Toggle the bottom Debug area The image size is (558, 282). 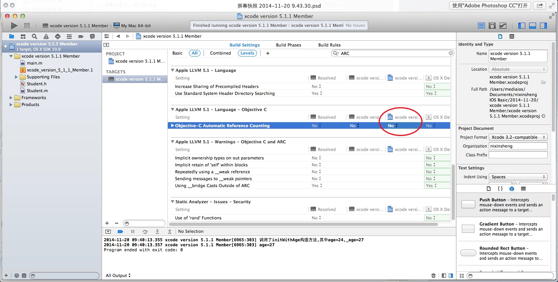point(533,26)
